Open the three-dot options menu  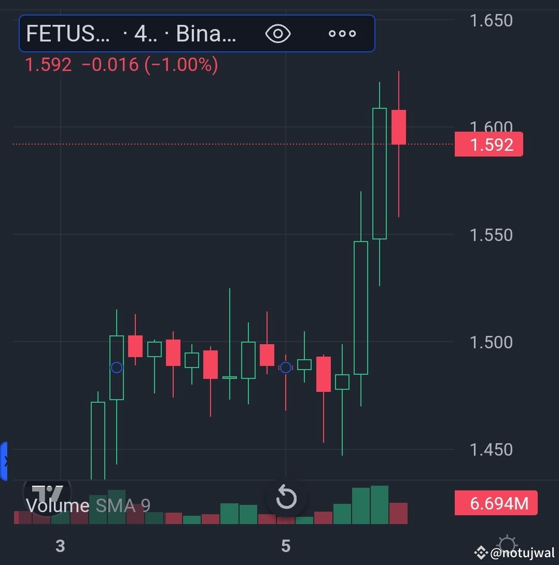pos(342,33)
